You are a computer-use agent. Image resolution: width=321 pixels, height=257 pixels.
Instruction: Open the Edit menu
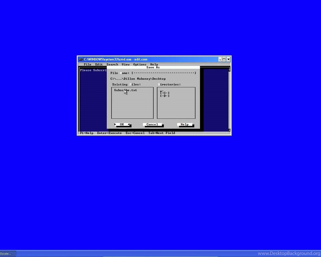click(99, 65)
